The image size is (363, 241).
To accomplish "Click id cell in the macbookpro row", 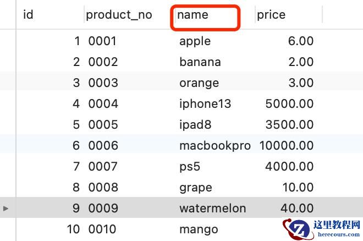I will click(76, 146).
